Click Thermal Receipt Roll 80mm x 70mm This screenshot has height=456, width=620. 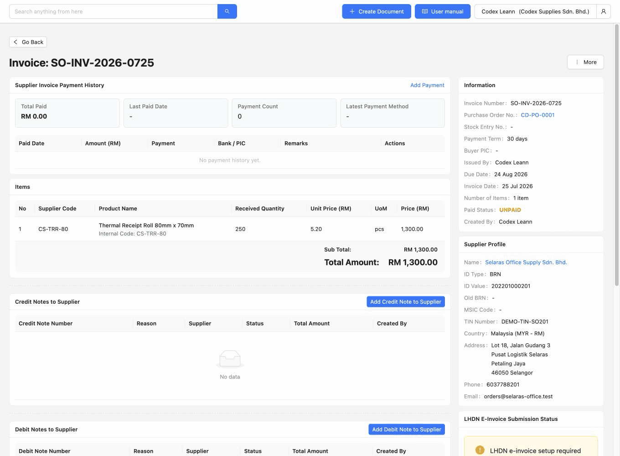pos(146,225)
